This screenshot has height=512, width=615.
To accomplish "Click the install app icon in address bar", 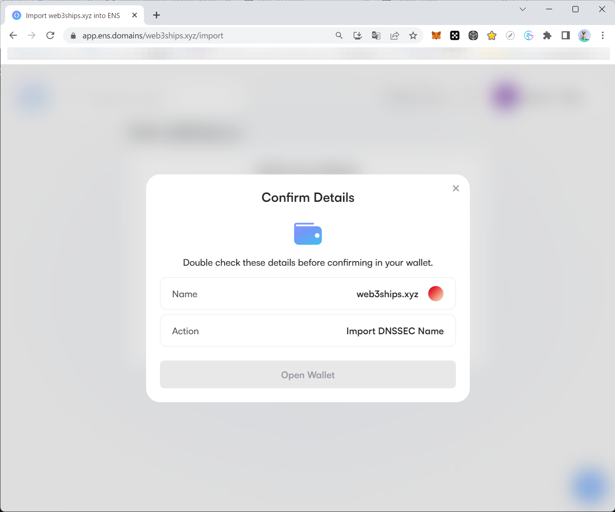I will [357, 36].
